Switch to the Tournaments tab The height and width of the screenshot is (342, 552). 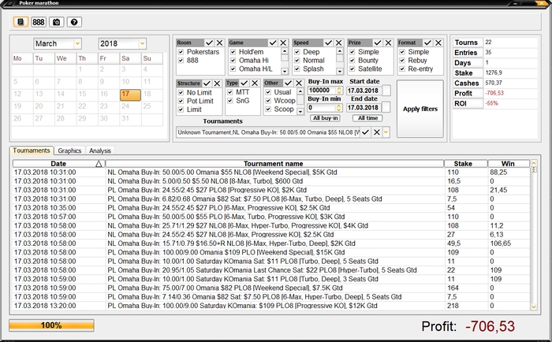(32, 151)
